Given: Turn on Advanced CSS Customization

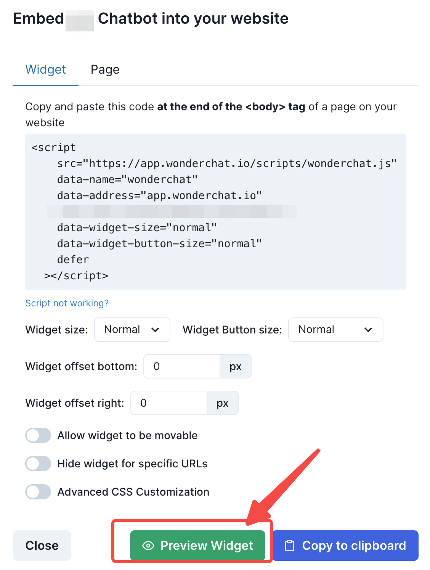Looking at the screenshot, I should (38, 492).
